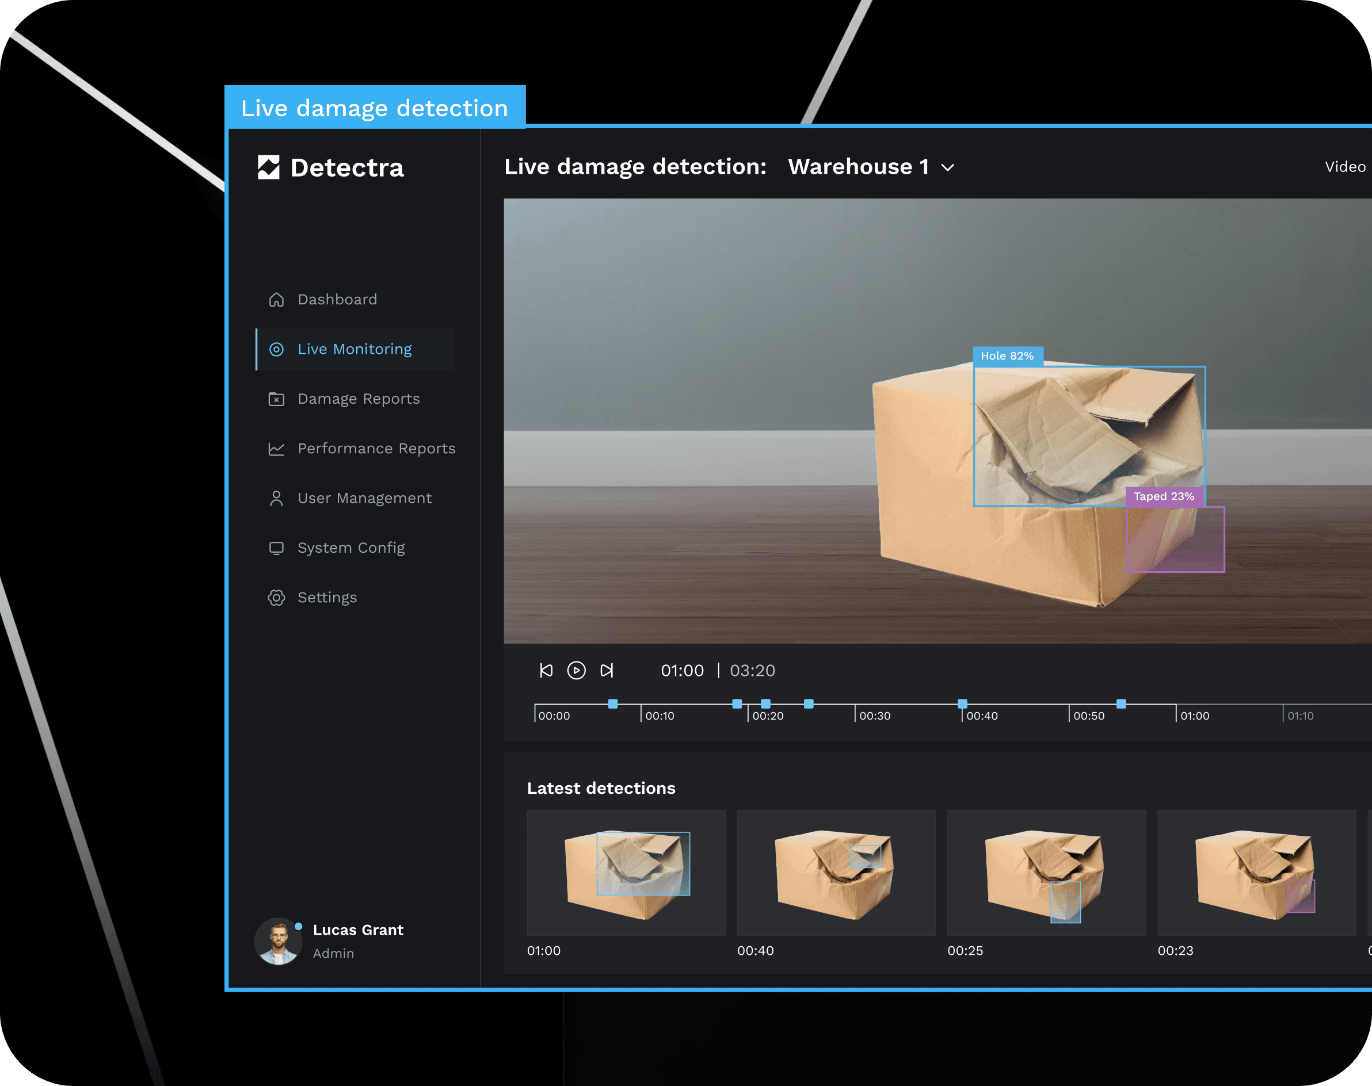
Task: Skip to previous detection
Action: (x=546, y=670)
